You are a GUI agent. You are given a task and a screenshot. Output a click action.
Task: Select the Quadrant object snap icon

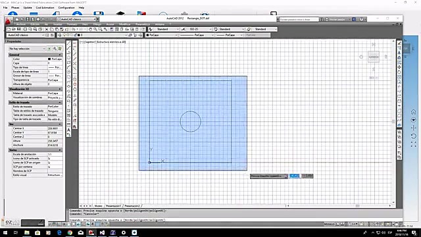click(74, 84)
